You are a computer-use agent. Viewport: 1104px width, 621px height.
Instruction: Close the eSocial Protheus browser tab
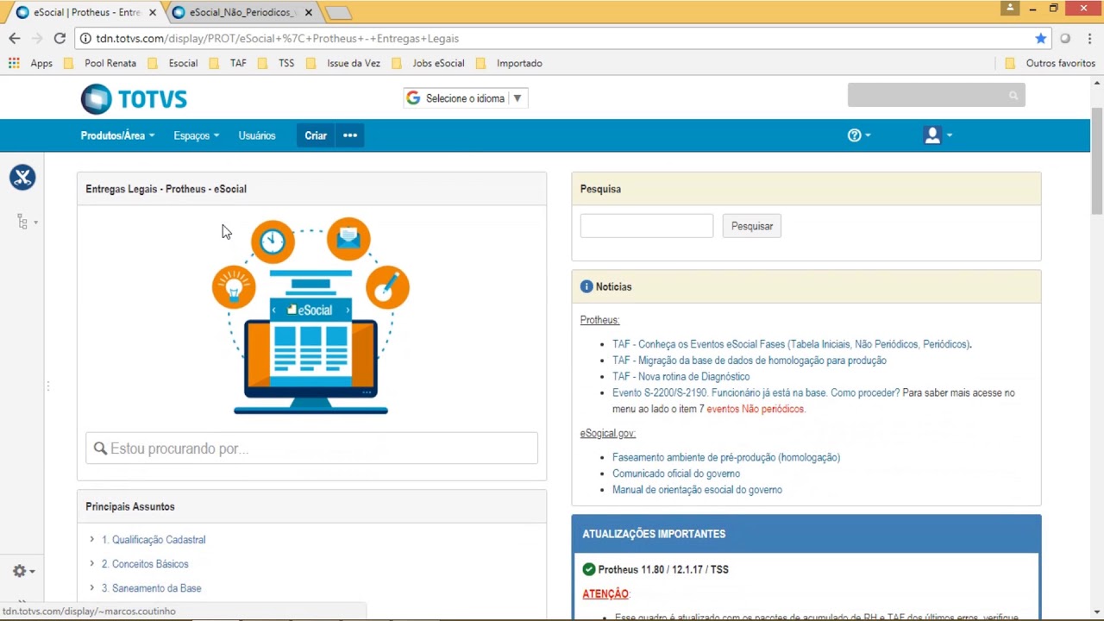point(153,13)
